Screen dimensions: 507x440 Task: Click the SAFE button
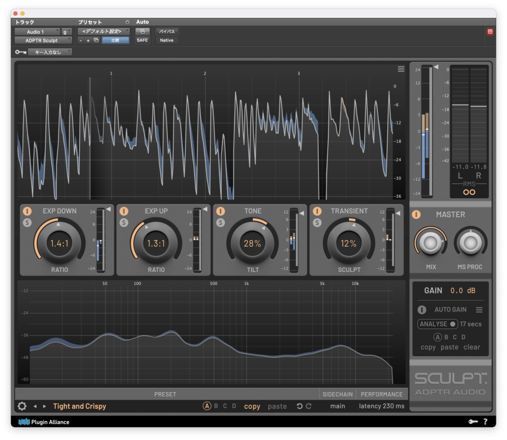pos(142,41)
